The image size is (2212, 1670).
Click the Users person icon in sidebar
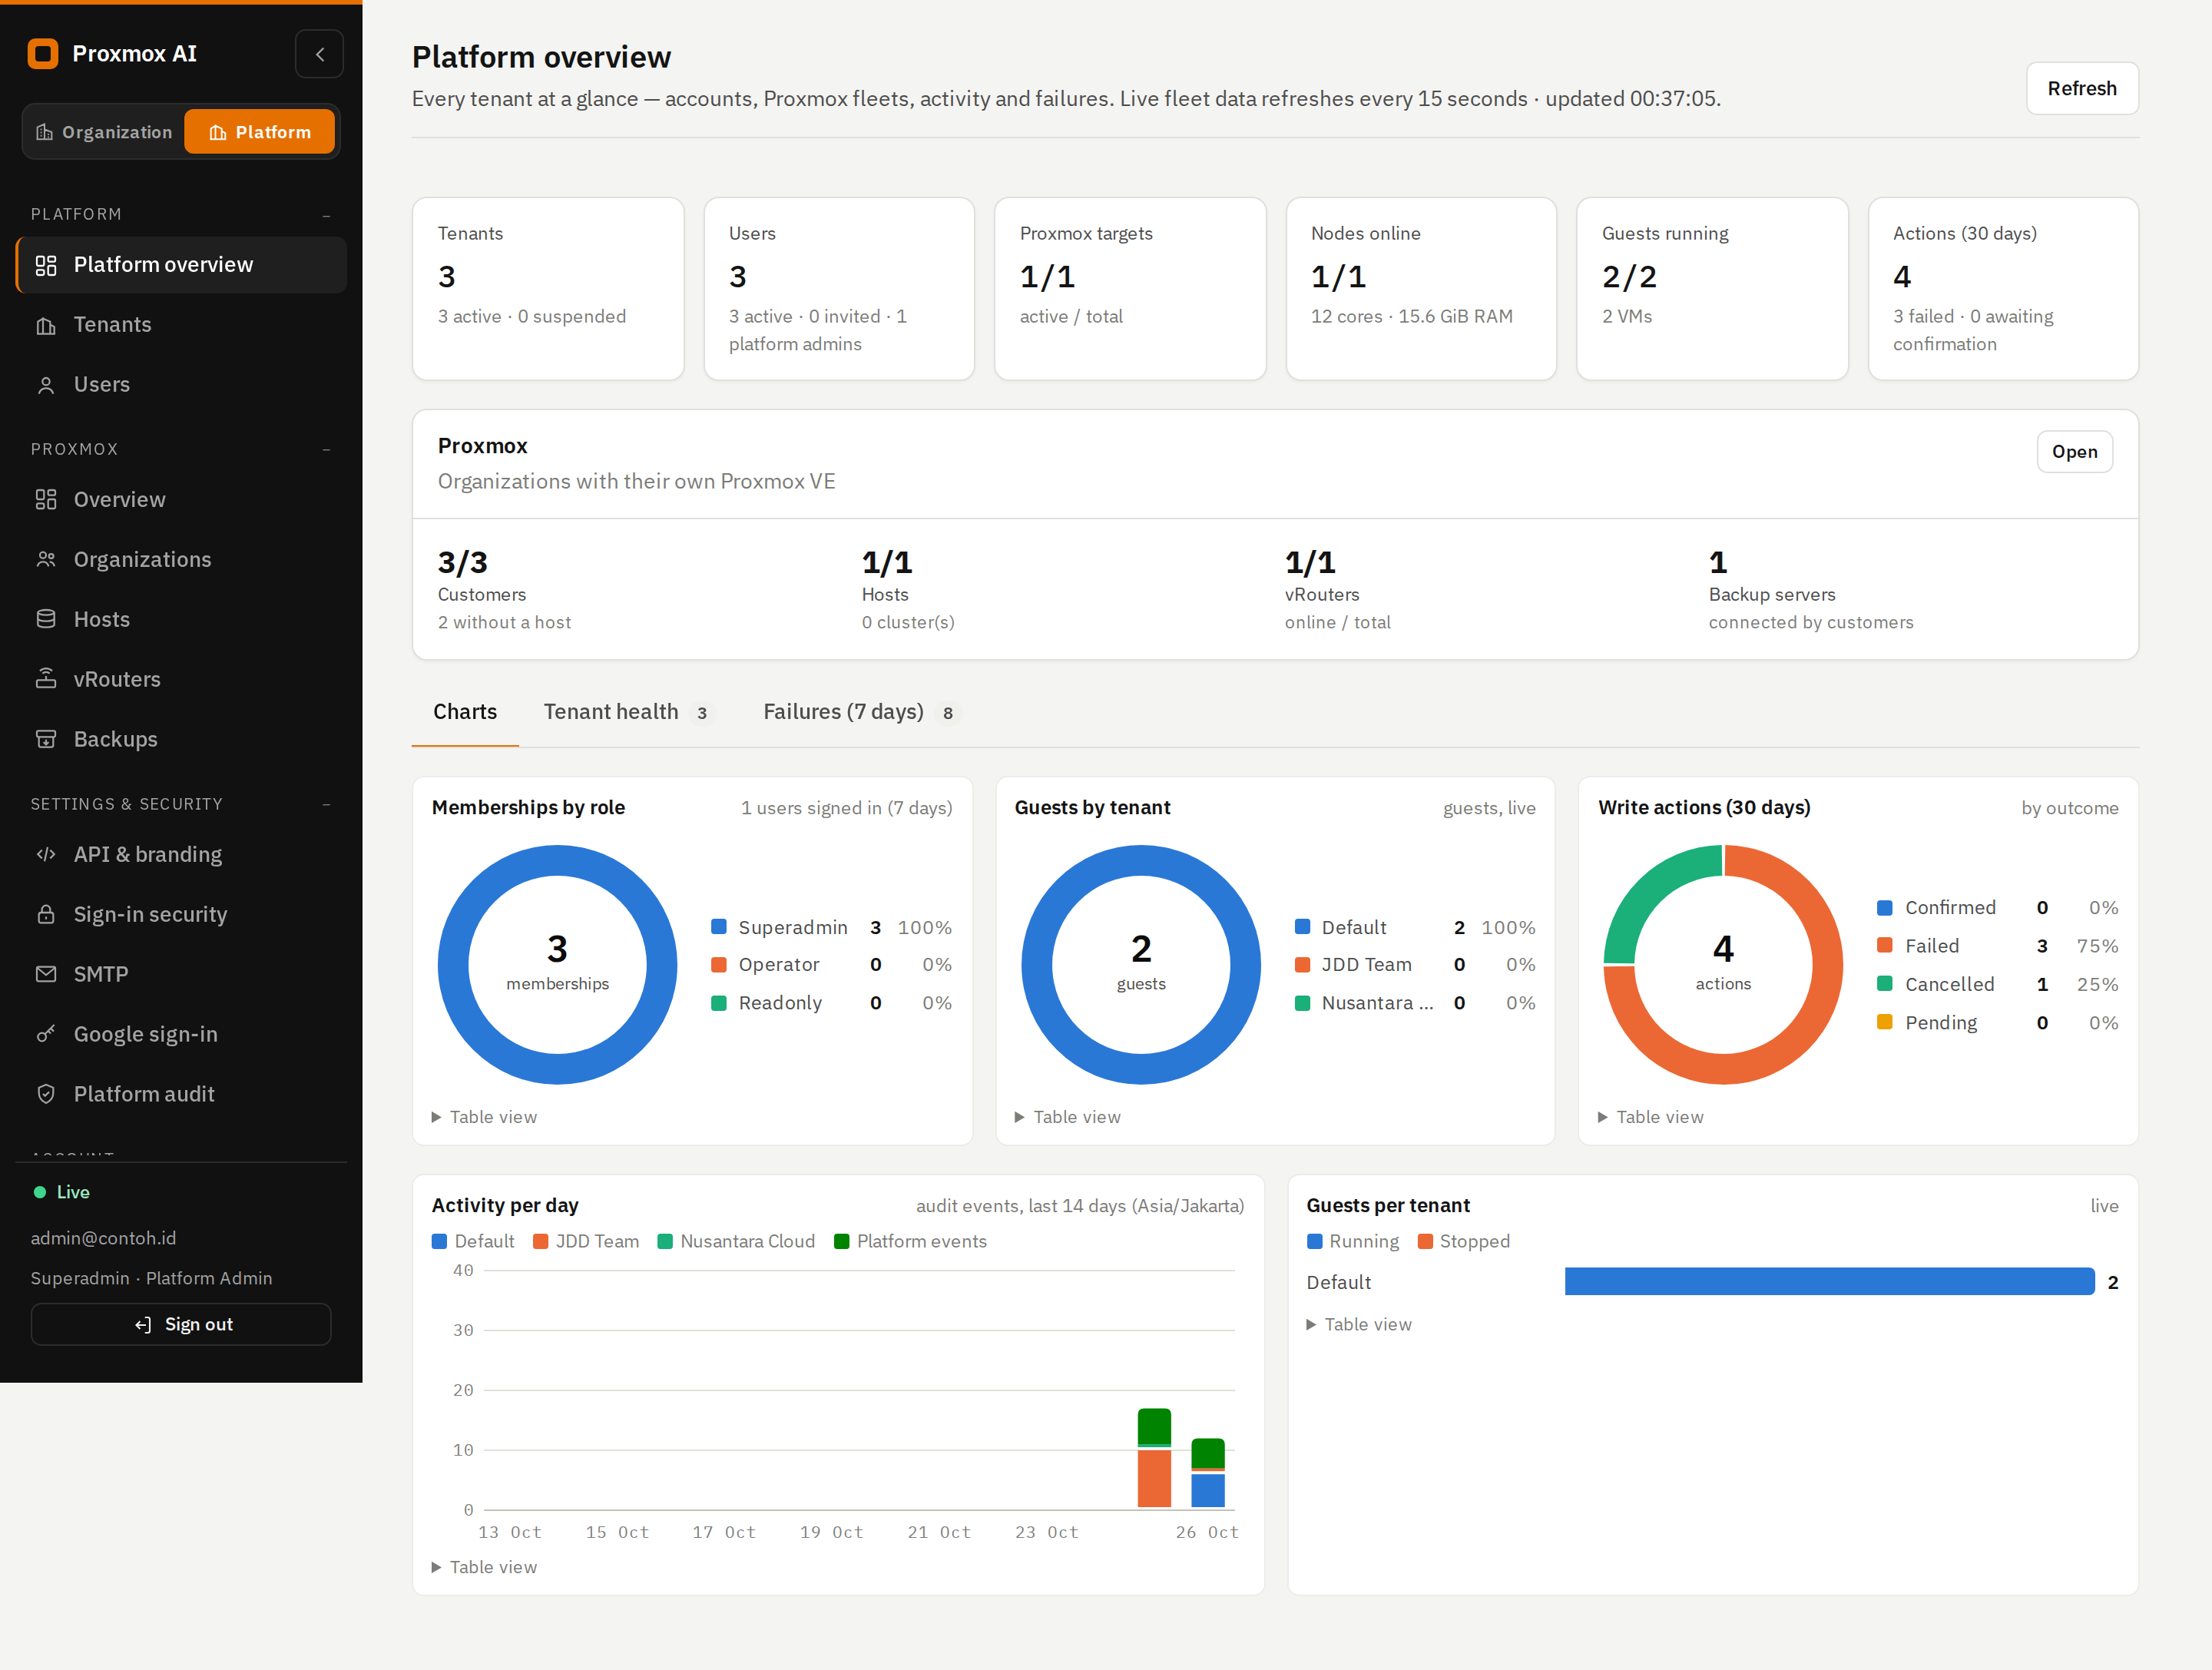tap(46, 385)
